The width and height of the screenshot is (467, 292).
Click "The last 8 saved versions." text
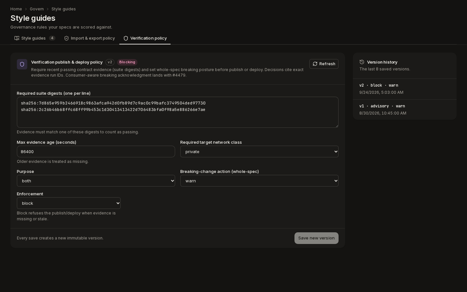(385, 69)
